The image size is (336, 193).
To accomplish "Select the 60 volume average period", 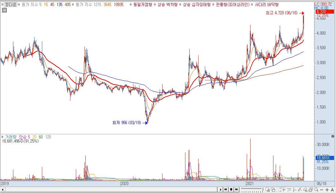I will 41,137.
